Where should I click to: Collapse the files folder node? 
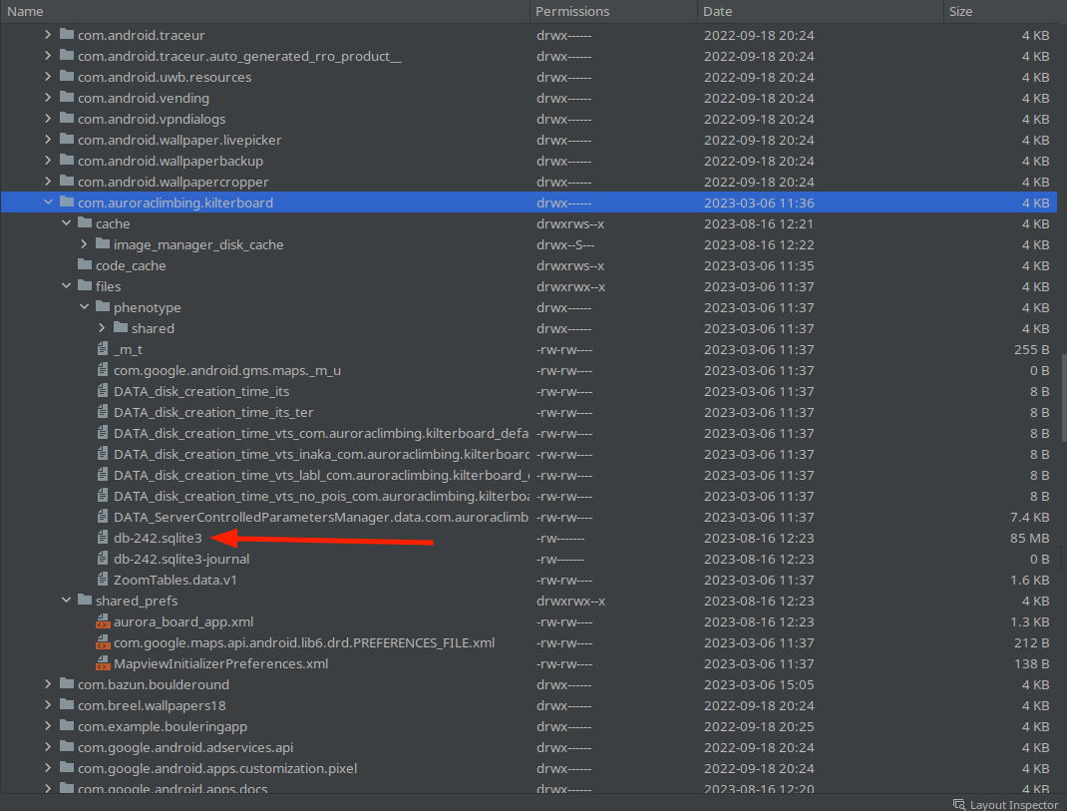pos(66,286)
